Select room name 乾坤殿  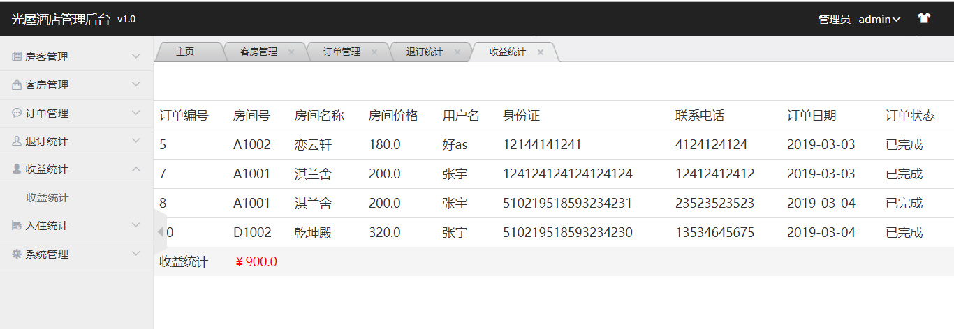[x=313, y=233]
